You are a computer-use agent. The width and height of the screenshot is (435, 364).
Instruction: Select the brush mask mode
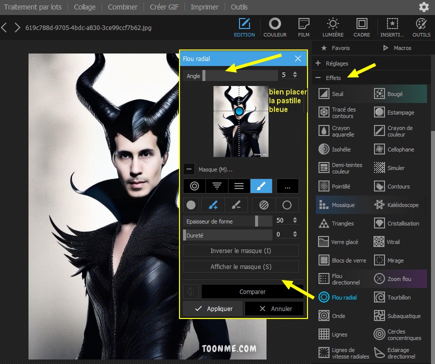[261, 186]
